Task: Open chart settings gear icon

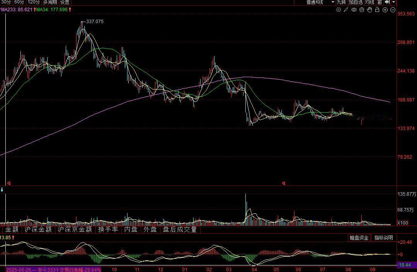Action: click(339, 10)
